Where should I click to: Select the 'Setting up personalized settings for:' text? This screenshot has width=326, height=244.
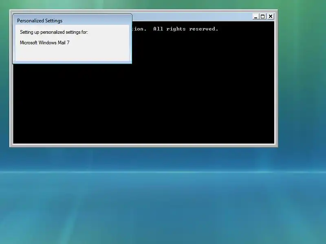tap(54, 32)
